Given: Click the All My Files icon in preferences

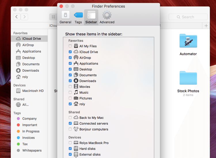Looking at the screenshot, I should [x=76, y=46].
